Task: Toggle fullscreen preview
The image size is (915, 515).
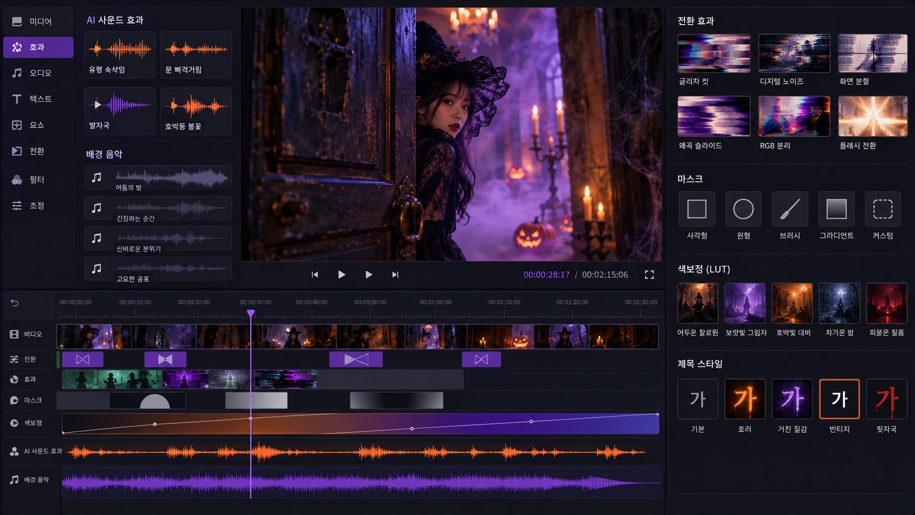Action: (x=649, y=275)
